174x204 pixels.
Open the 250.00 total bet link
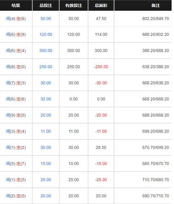pos(46,67)
